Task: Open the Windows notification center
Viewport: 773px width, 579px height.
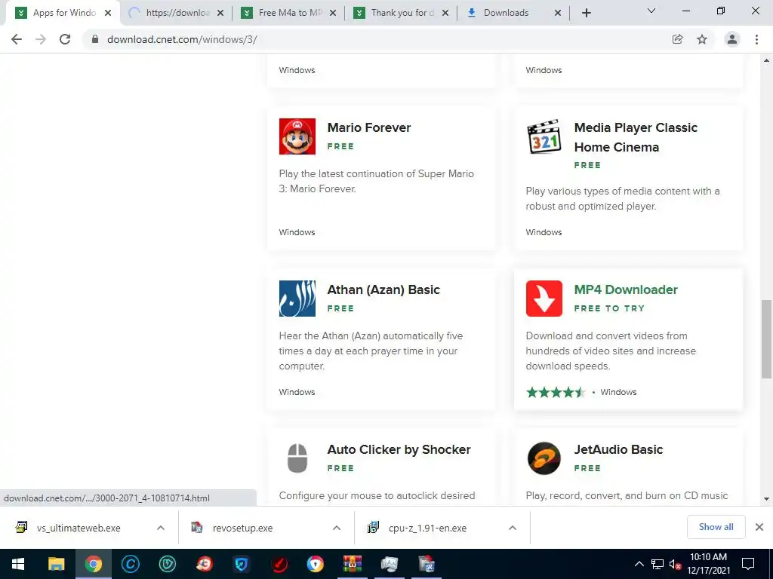Action: pos(748,564)
